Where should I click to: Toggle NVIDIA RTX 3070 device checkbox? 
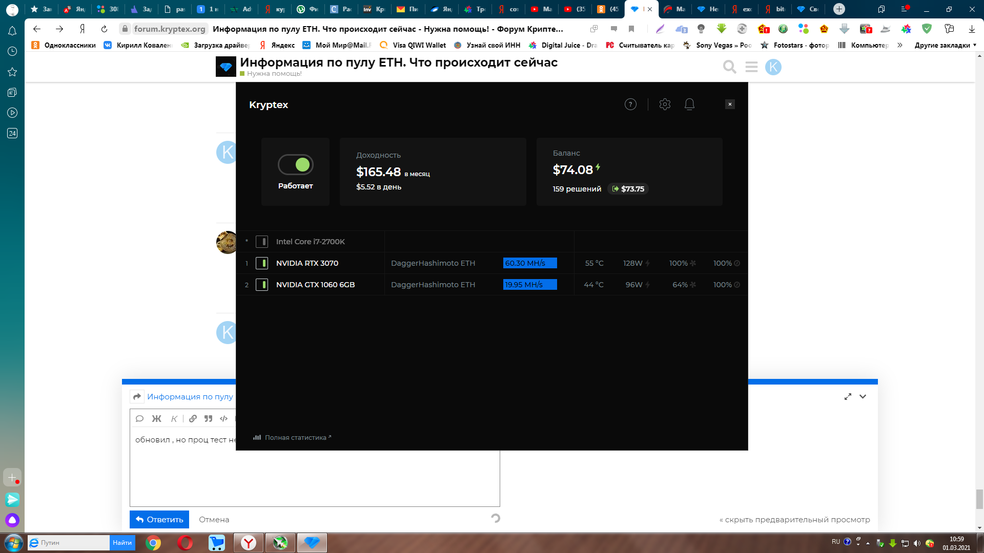[262, 263]
